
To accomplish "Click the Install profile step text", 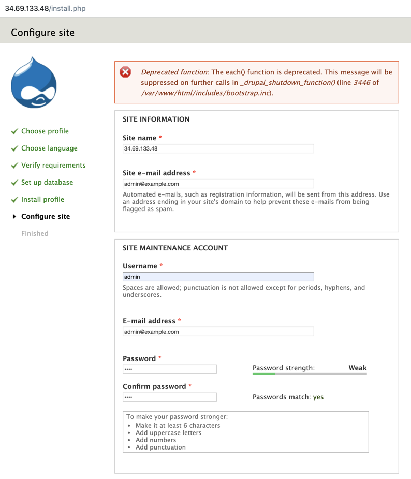I will tap(42, 200).
